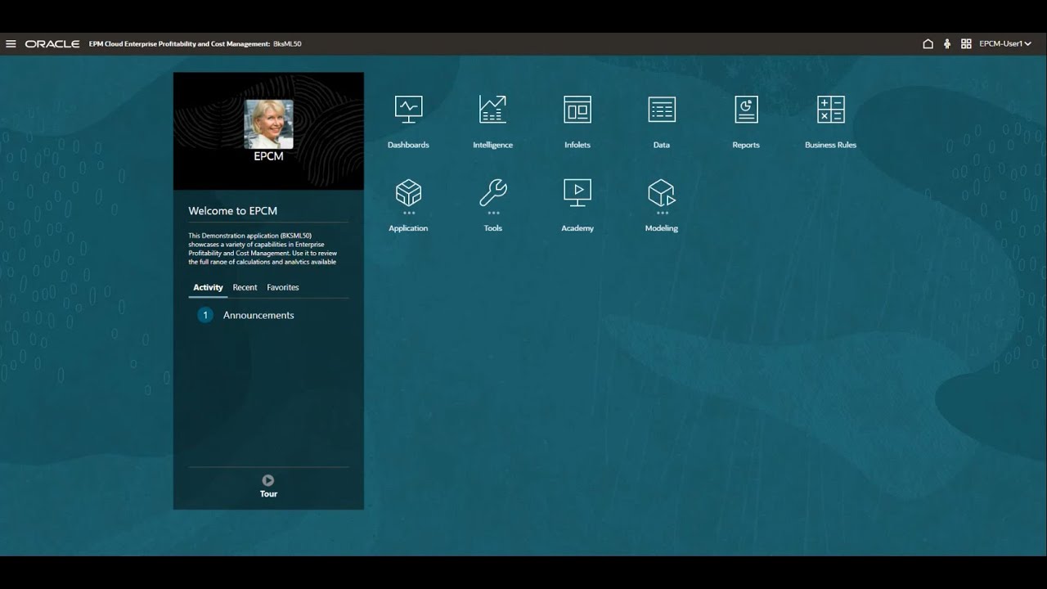
Task: Click the Dashboards label
Action: (408, 146)
